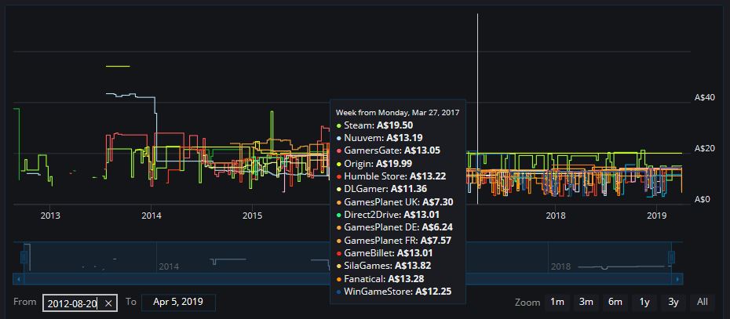Click the navigator left scroll arrow
This screenshot has width=730, height=319.
pos(19,280)
